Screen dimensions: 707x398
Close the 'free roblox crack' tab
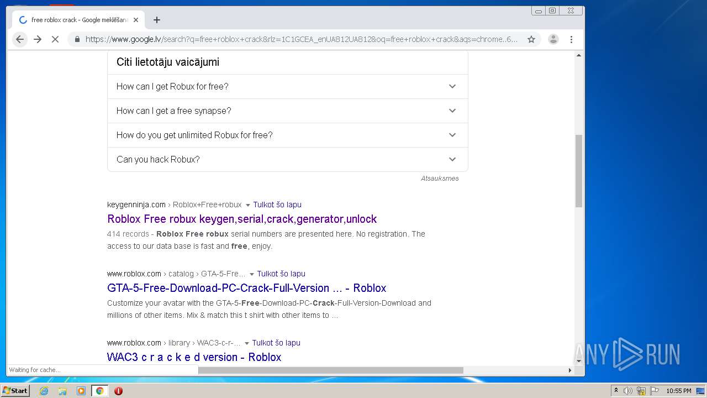[136, 20]
